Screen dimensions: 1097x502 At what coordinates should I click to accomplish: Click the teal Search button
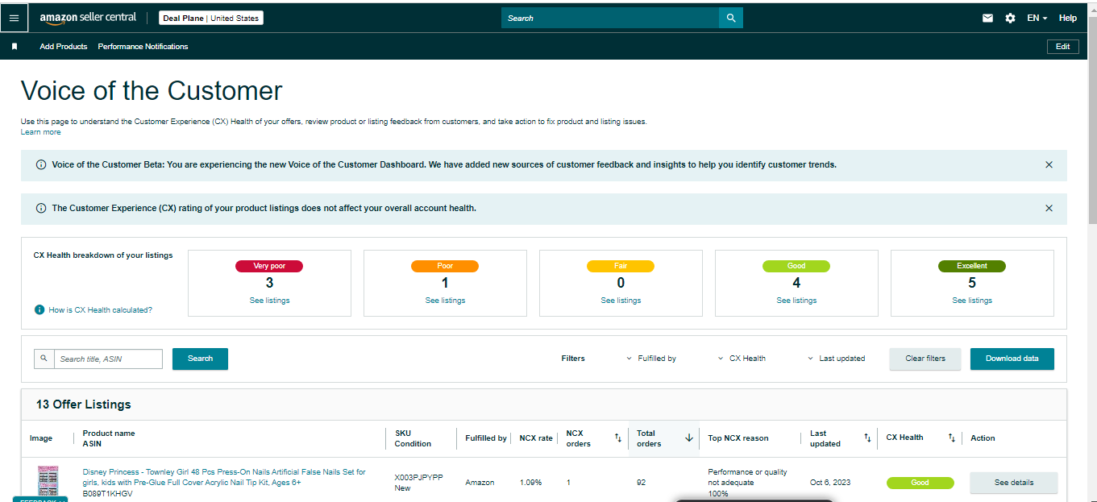tap(200, 359)
